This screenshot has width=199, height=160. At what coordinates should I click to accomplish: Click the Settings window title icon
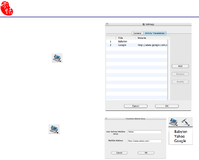144,24
